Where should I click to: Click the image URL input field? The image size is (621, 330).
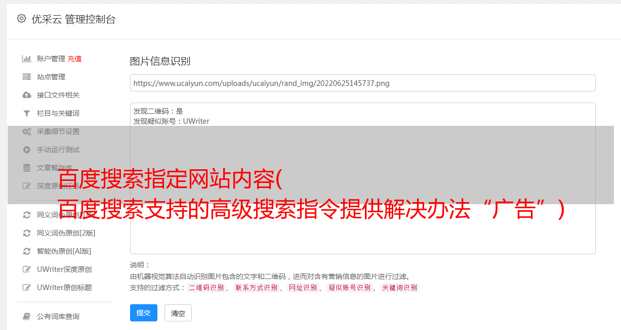[362, 83]
